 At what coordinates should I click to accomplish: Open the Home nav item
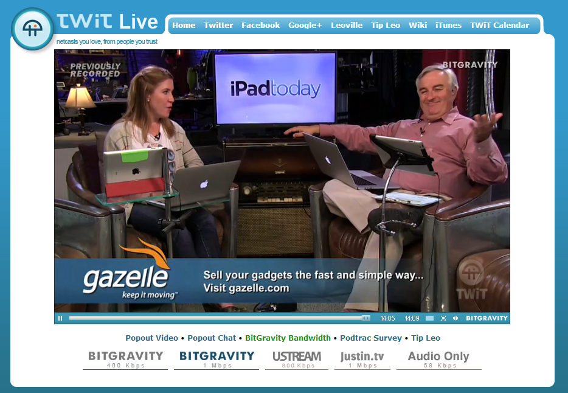(184, 26)
